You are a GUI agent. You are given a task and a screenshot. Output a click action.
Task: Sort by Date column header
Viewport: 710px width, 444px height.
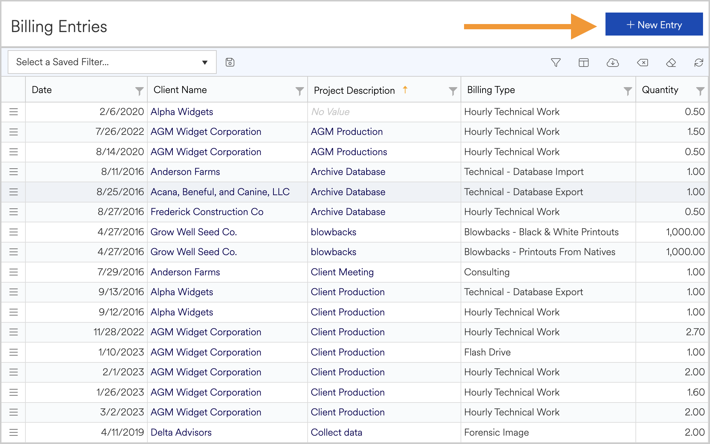tap(42, 90)
